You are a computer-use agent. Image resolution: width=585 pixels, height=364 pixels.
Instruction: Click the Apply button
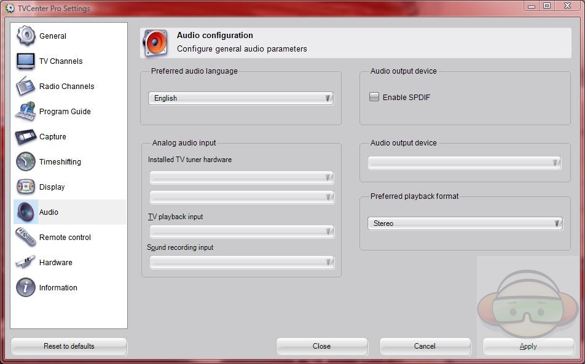click(528, 346)
